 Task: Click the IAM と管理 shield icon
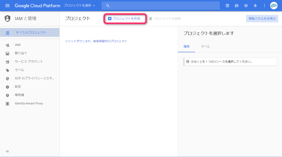(x=7, y=18)
